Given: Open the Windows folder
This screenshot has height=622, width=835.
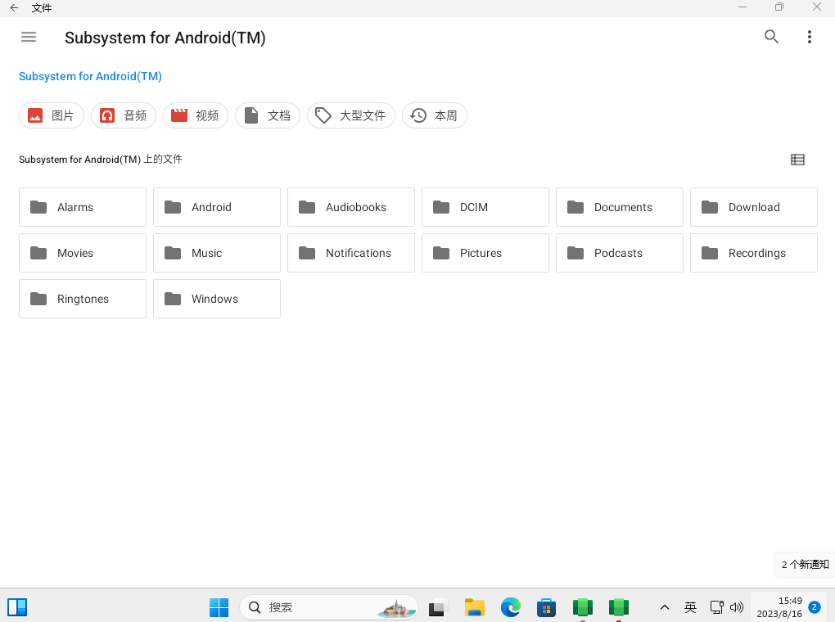Looking at the screenshot, I should coord(217,299).
